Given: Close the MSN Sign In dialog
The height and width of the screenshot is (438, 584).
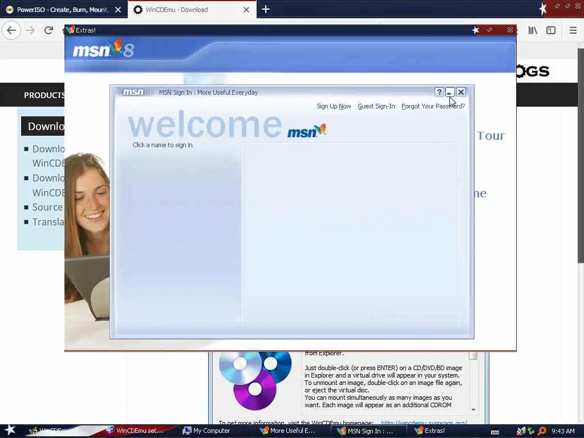Looking at the screenshot, I should pos(461,92).
